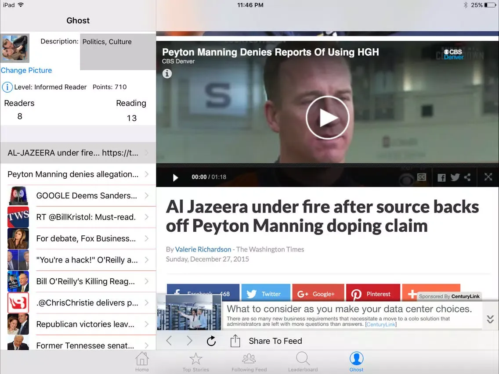Tap the red logo thumbnail of the ChrisChristie item
This screenshot has height=374, width=499.
tap(18, 303)
